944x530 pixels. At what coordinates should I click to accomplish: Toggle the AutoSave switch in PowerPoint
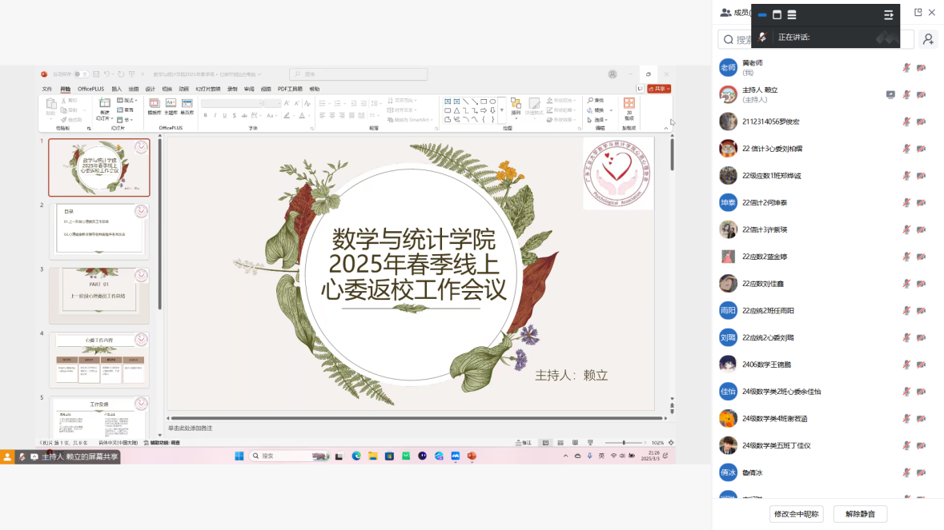(81, 74)
